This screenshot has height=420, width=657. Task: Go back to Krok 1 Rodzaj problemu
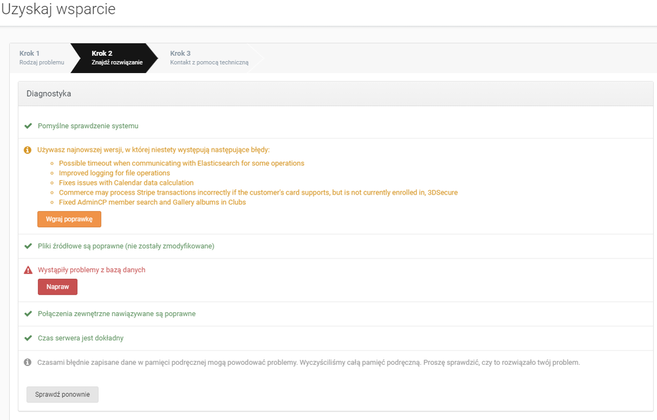coord(41,58)
